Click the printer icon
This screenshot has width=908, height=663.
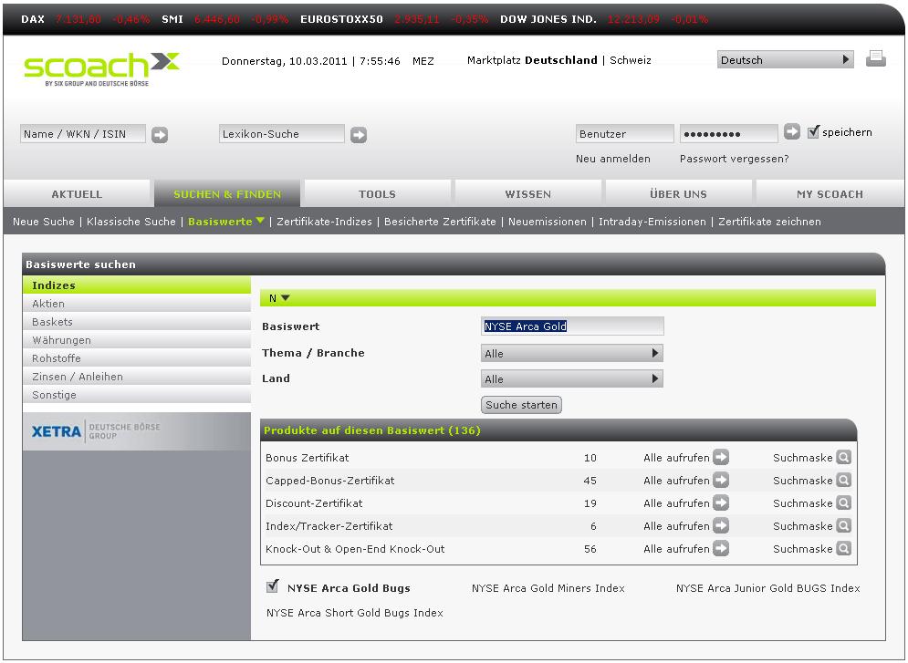coord(875,58)
